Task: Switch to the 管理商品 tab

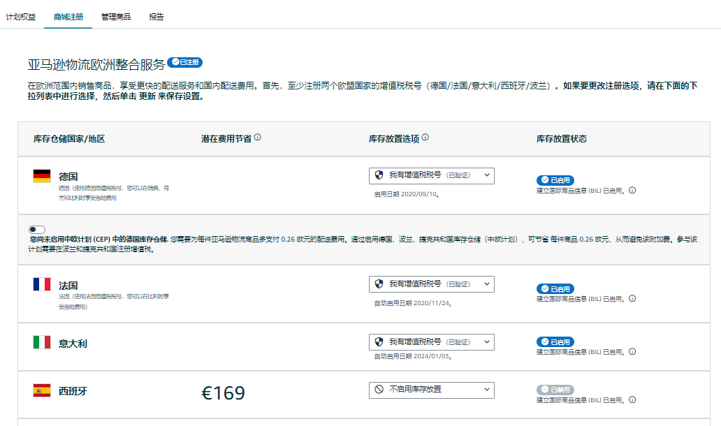Action: pyautogui.click(x=115, y=17)
